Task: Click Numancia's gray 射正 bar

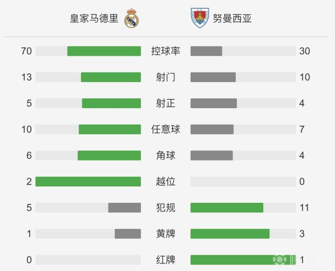Action: coord(214,103)
